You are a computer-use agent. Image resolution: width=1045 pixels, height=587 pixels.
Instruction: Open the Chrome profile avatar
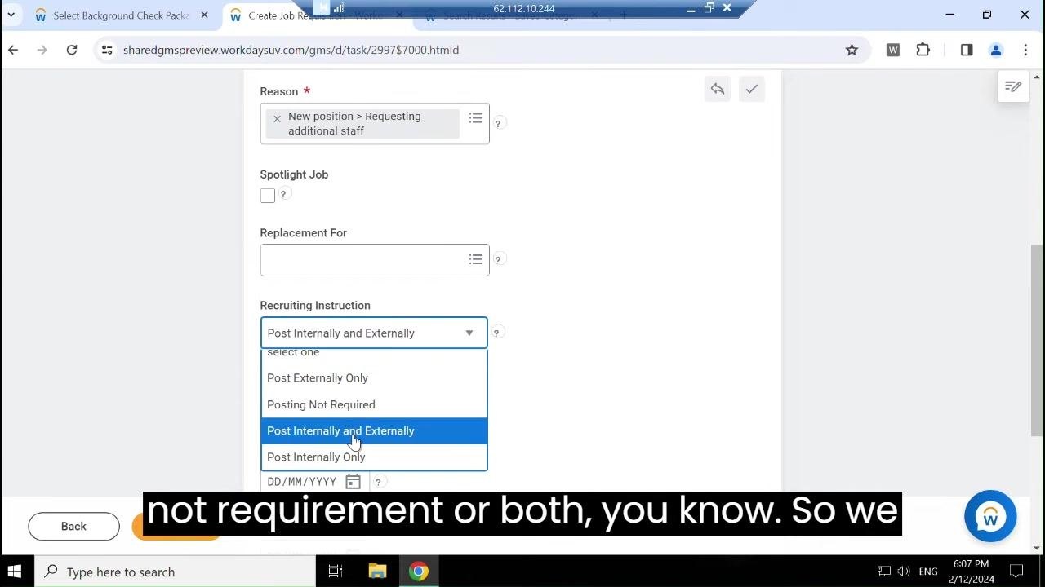tap(996, 50)
